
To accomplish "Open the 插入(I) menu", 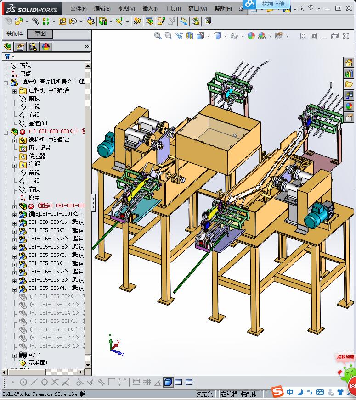I will coord(150,9).
